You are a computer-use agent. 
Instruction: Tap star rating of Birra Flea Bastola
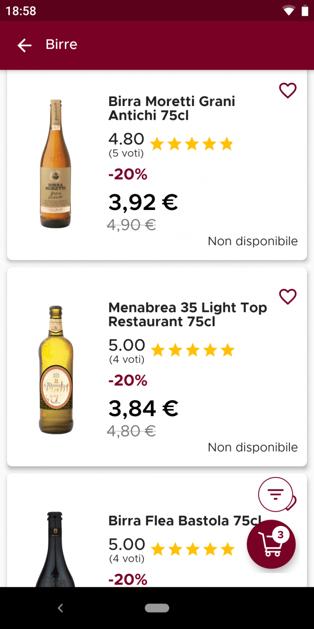coord(192,549)
